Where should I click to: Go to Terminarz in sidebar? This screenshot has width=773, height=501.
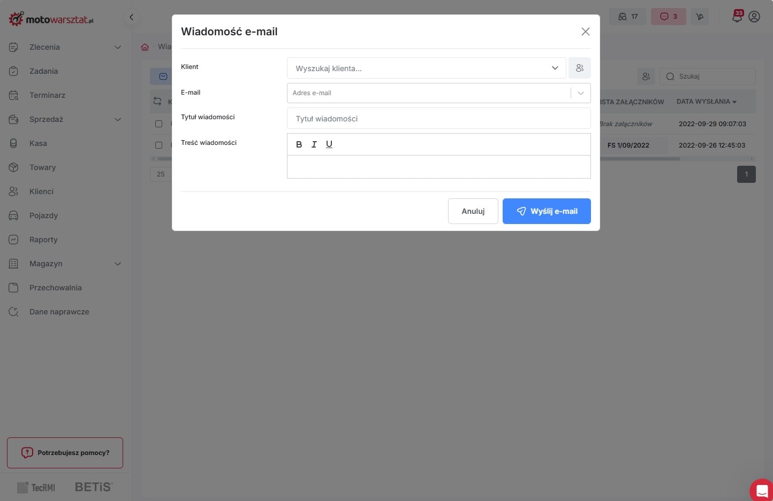(x=47, y=95)
